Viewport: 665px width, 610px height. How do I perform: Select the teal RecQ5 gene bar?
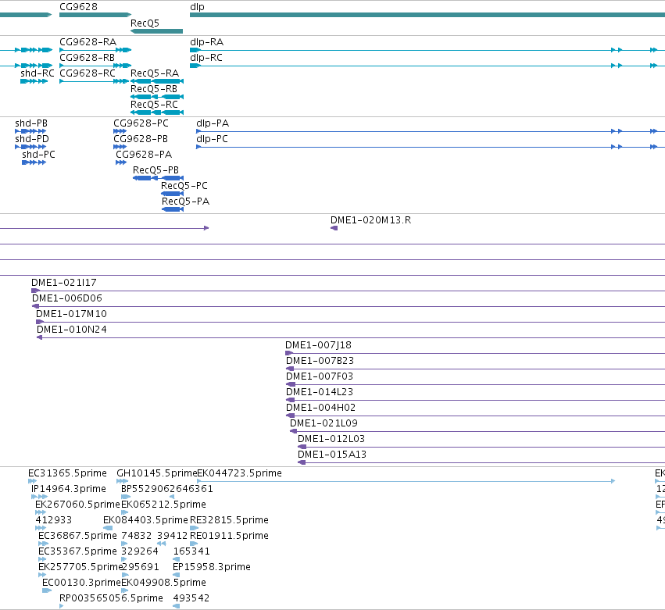pyautogui.click(x=156, y=31)
